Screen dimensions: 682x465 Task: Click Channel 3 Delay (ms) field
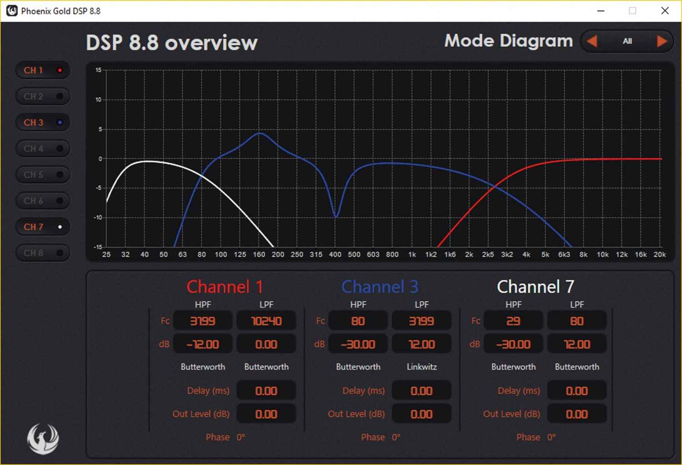coord(422,391)
